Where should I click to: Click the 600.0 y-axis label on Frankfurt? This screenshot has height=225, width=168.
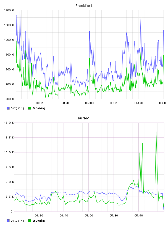pos(10,69)
